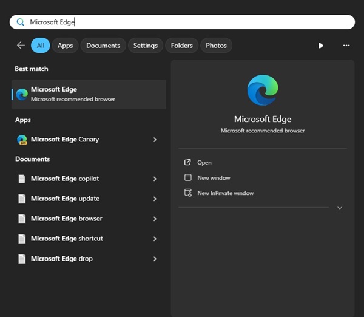The height and width of the screenshot is (317, 364).
Task: Switch to the Apps filter tab
Action: (x=66, y=46)
